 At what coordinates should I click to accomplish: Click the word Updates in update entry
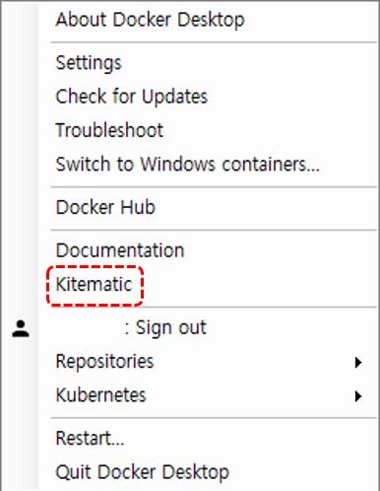(x=175, y=97)
